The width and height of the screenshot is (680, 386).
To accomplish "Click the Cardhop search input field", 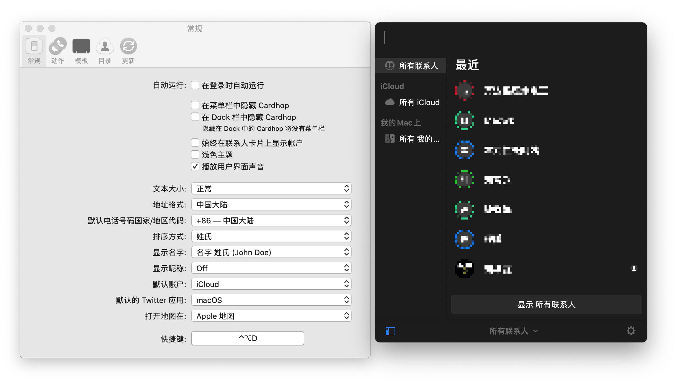I will pos(510,38).
